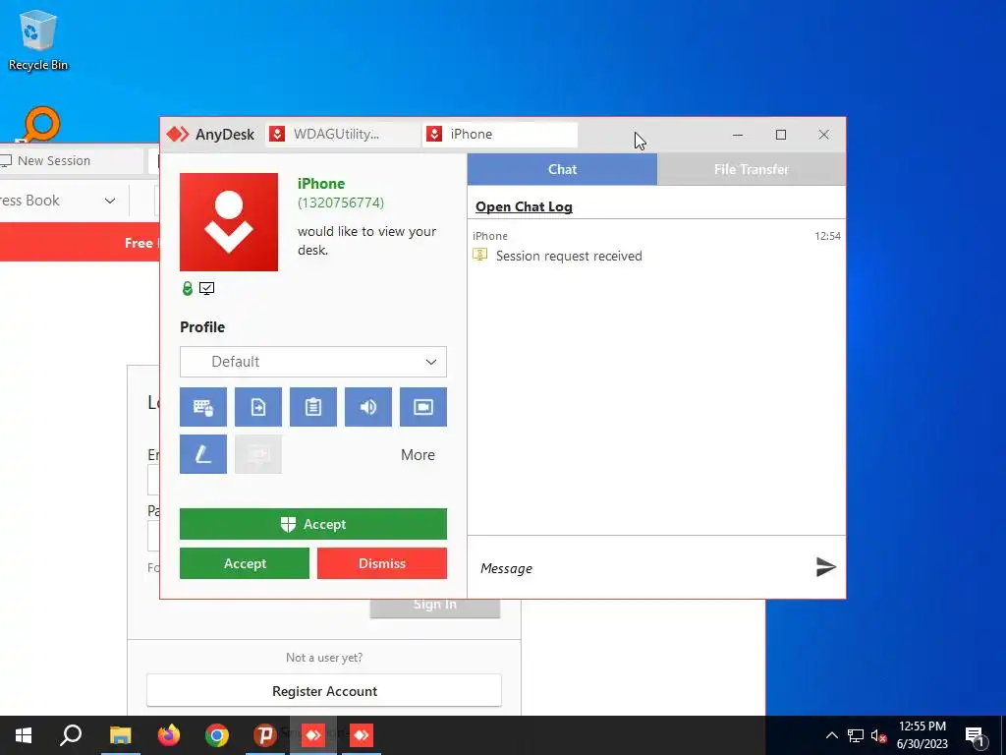Open File Explorer from taskbar
The height and width of the screenshot is (755, 1006).
click(120, 735)
